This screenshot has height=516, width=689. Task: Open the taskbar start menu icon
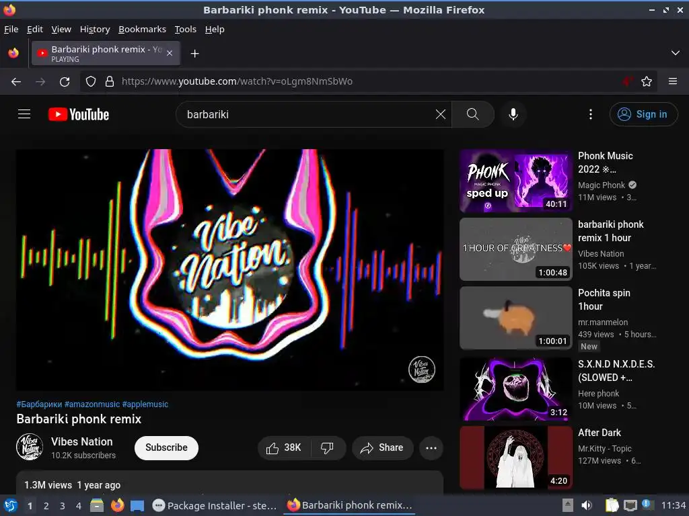click(x=11, y=506)
